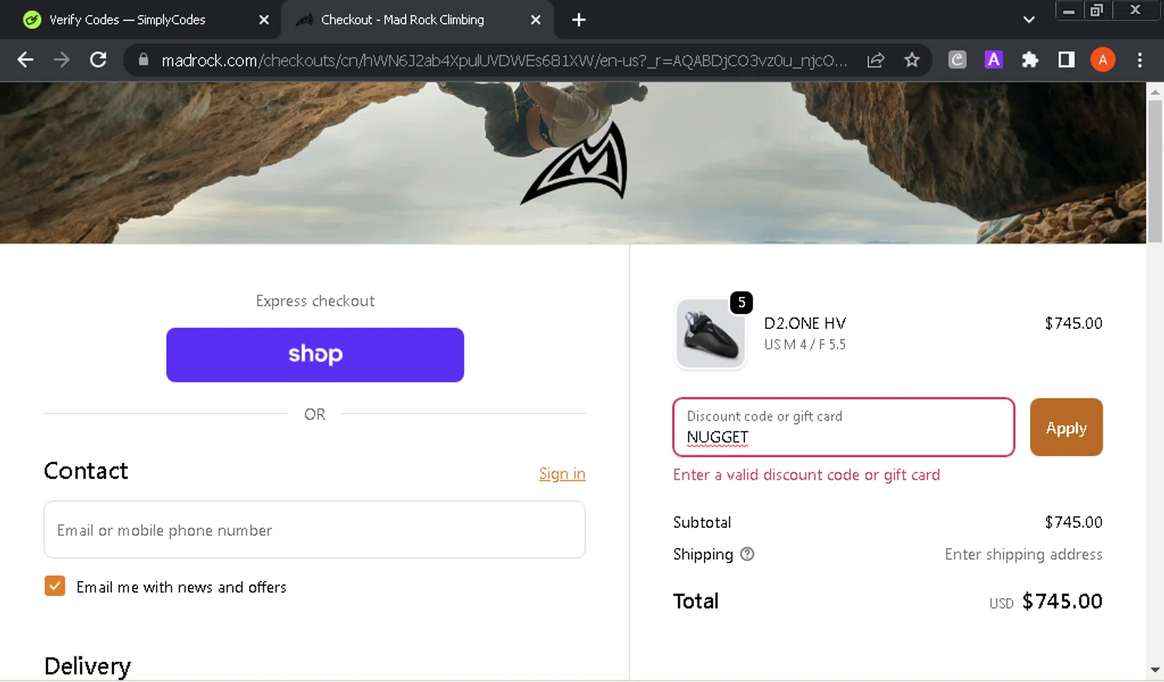
Task: Pay with the Shop express checkout button
Action: 315,355
